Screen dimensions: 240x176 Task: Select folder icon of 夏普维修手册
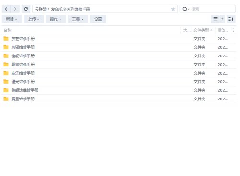click(x=6, y=65)
